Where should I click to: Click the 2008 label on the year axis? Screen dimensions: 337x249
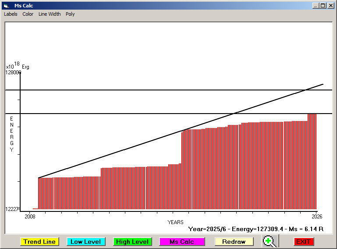click(30, 217)
